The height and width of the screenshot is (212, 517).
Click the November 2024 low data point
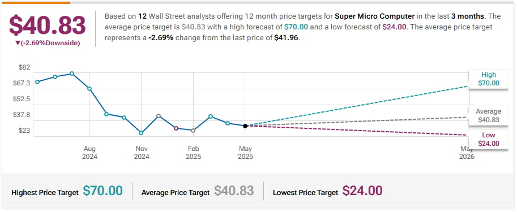point(141,133)
